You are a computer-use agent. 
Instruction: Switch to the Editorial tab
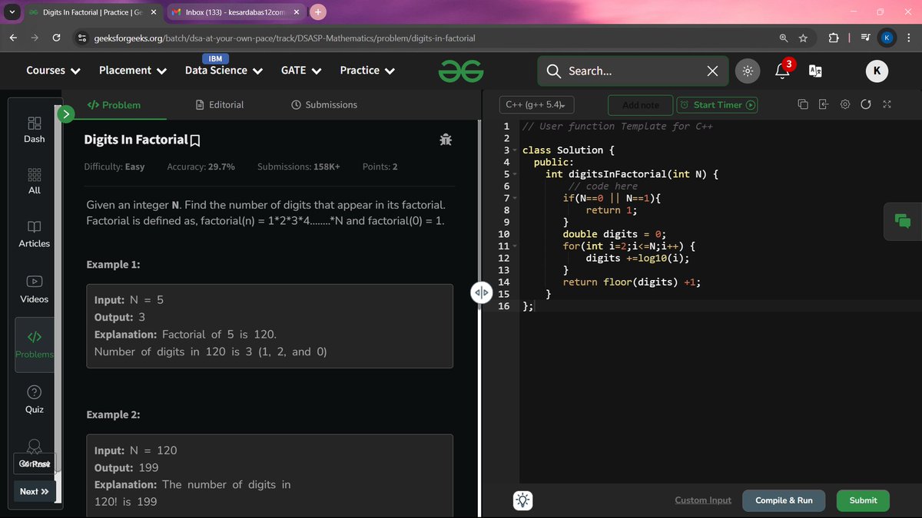click(x=220, y=104)
